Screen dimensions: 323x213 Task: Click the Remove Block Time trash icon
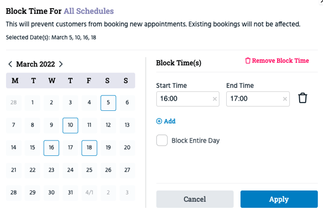[x=248, y=61]
